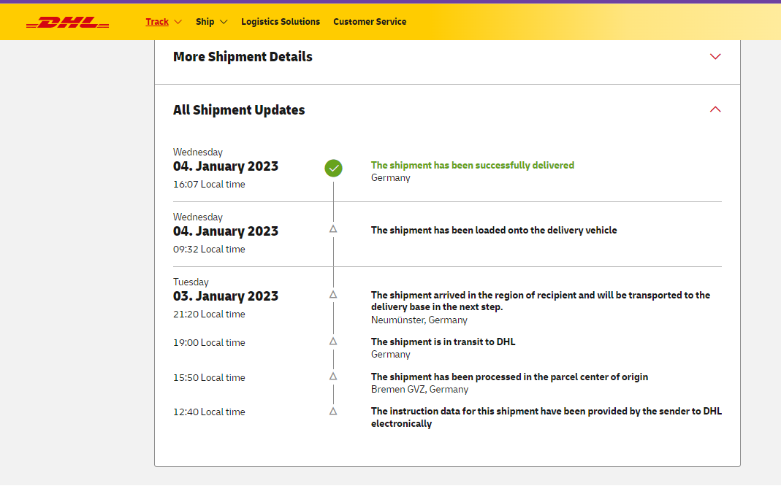The width and height of the screenshot is (781, 486).
Task: Click triangle marker at 21:20 Neumünster update
Action: [333, 295]
